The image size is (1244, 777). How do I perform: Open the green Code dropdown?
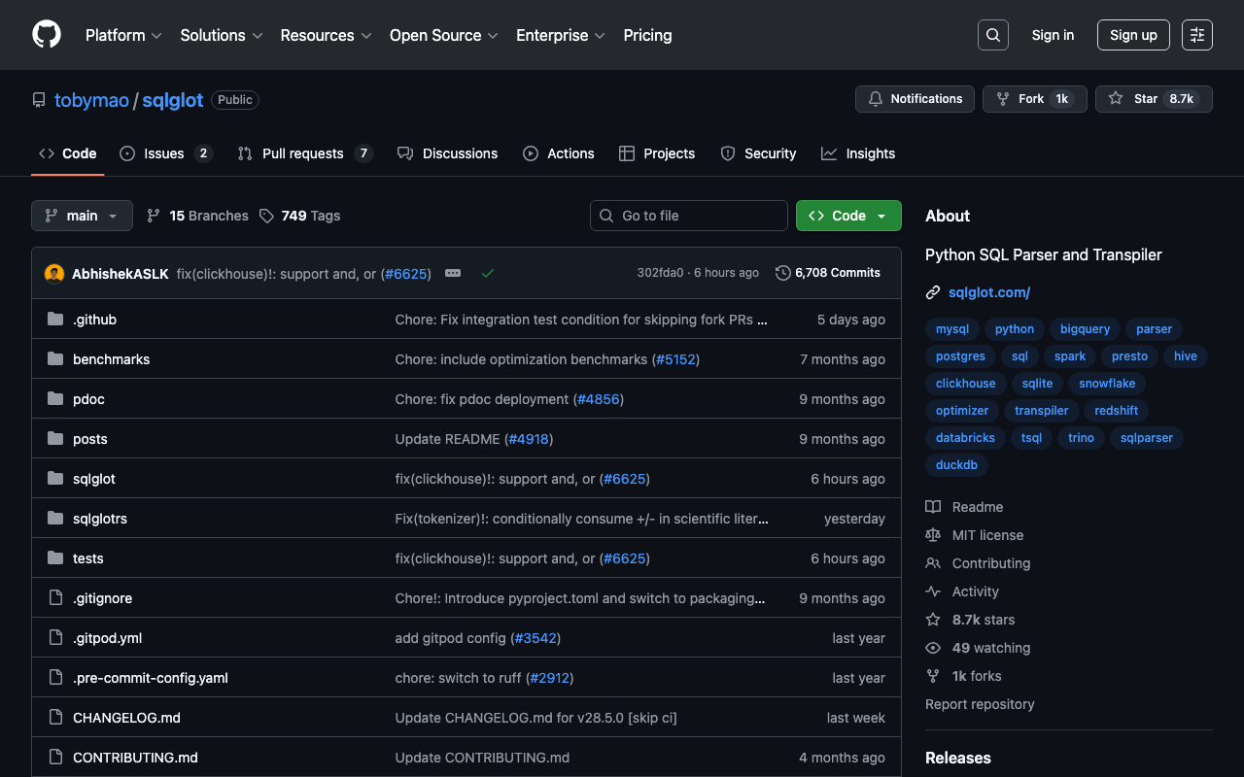[847, 216]
